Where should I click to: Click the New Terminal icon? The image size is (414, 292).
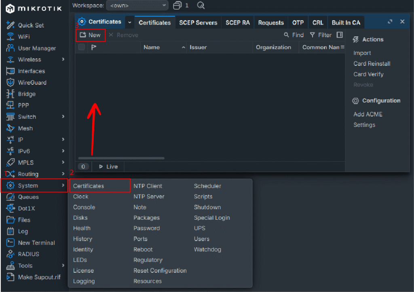pos(10,243)
